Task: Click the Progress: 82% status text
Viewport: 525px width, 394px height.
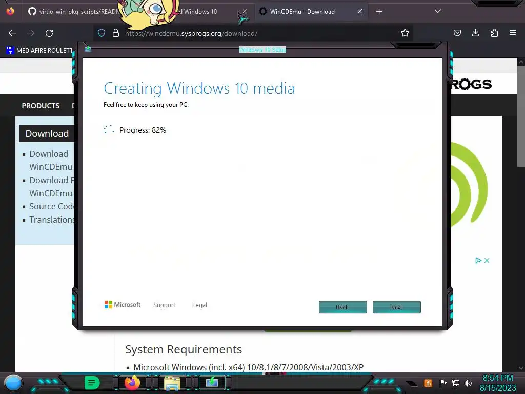Action: pyautogui.click(x=143, y=130)
